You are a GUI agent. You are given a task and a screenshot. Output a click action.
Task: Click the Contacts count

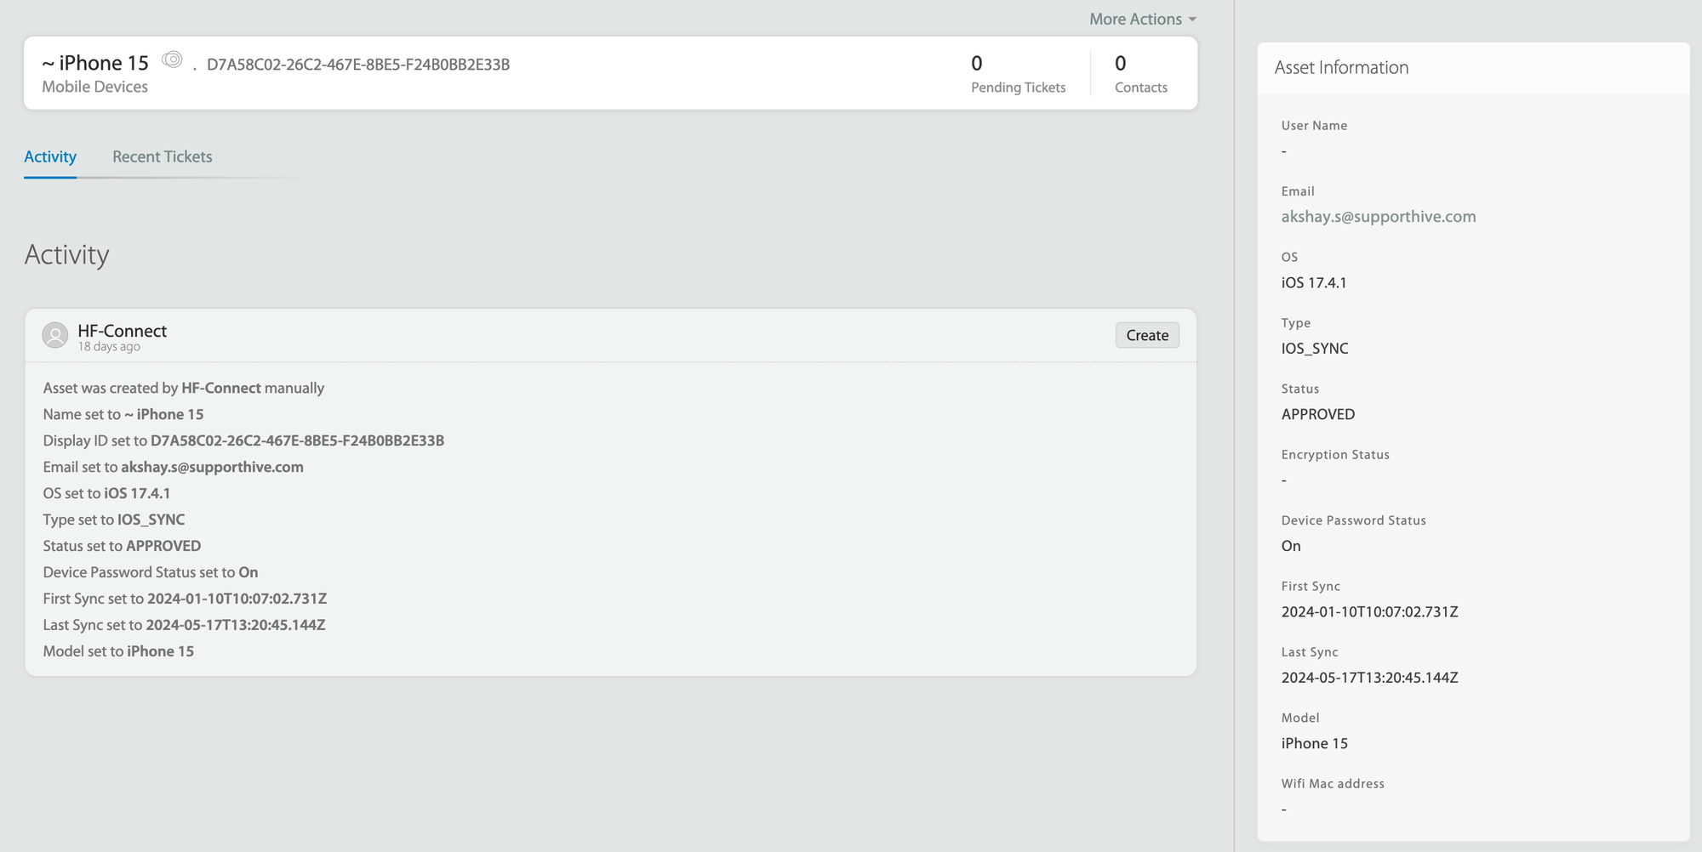[x=1120, y=64]
